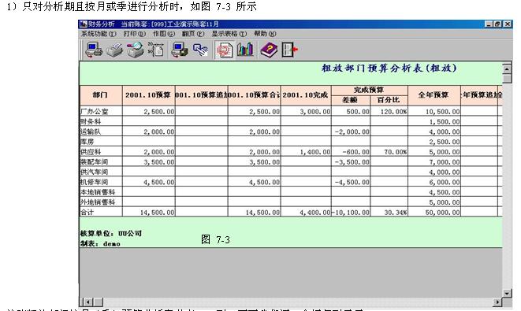Click the refresh document toolbar icon
Screen dimensions: 521x311
coord(225,50)
